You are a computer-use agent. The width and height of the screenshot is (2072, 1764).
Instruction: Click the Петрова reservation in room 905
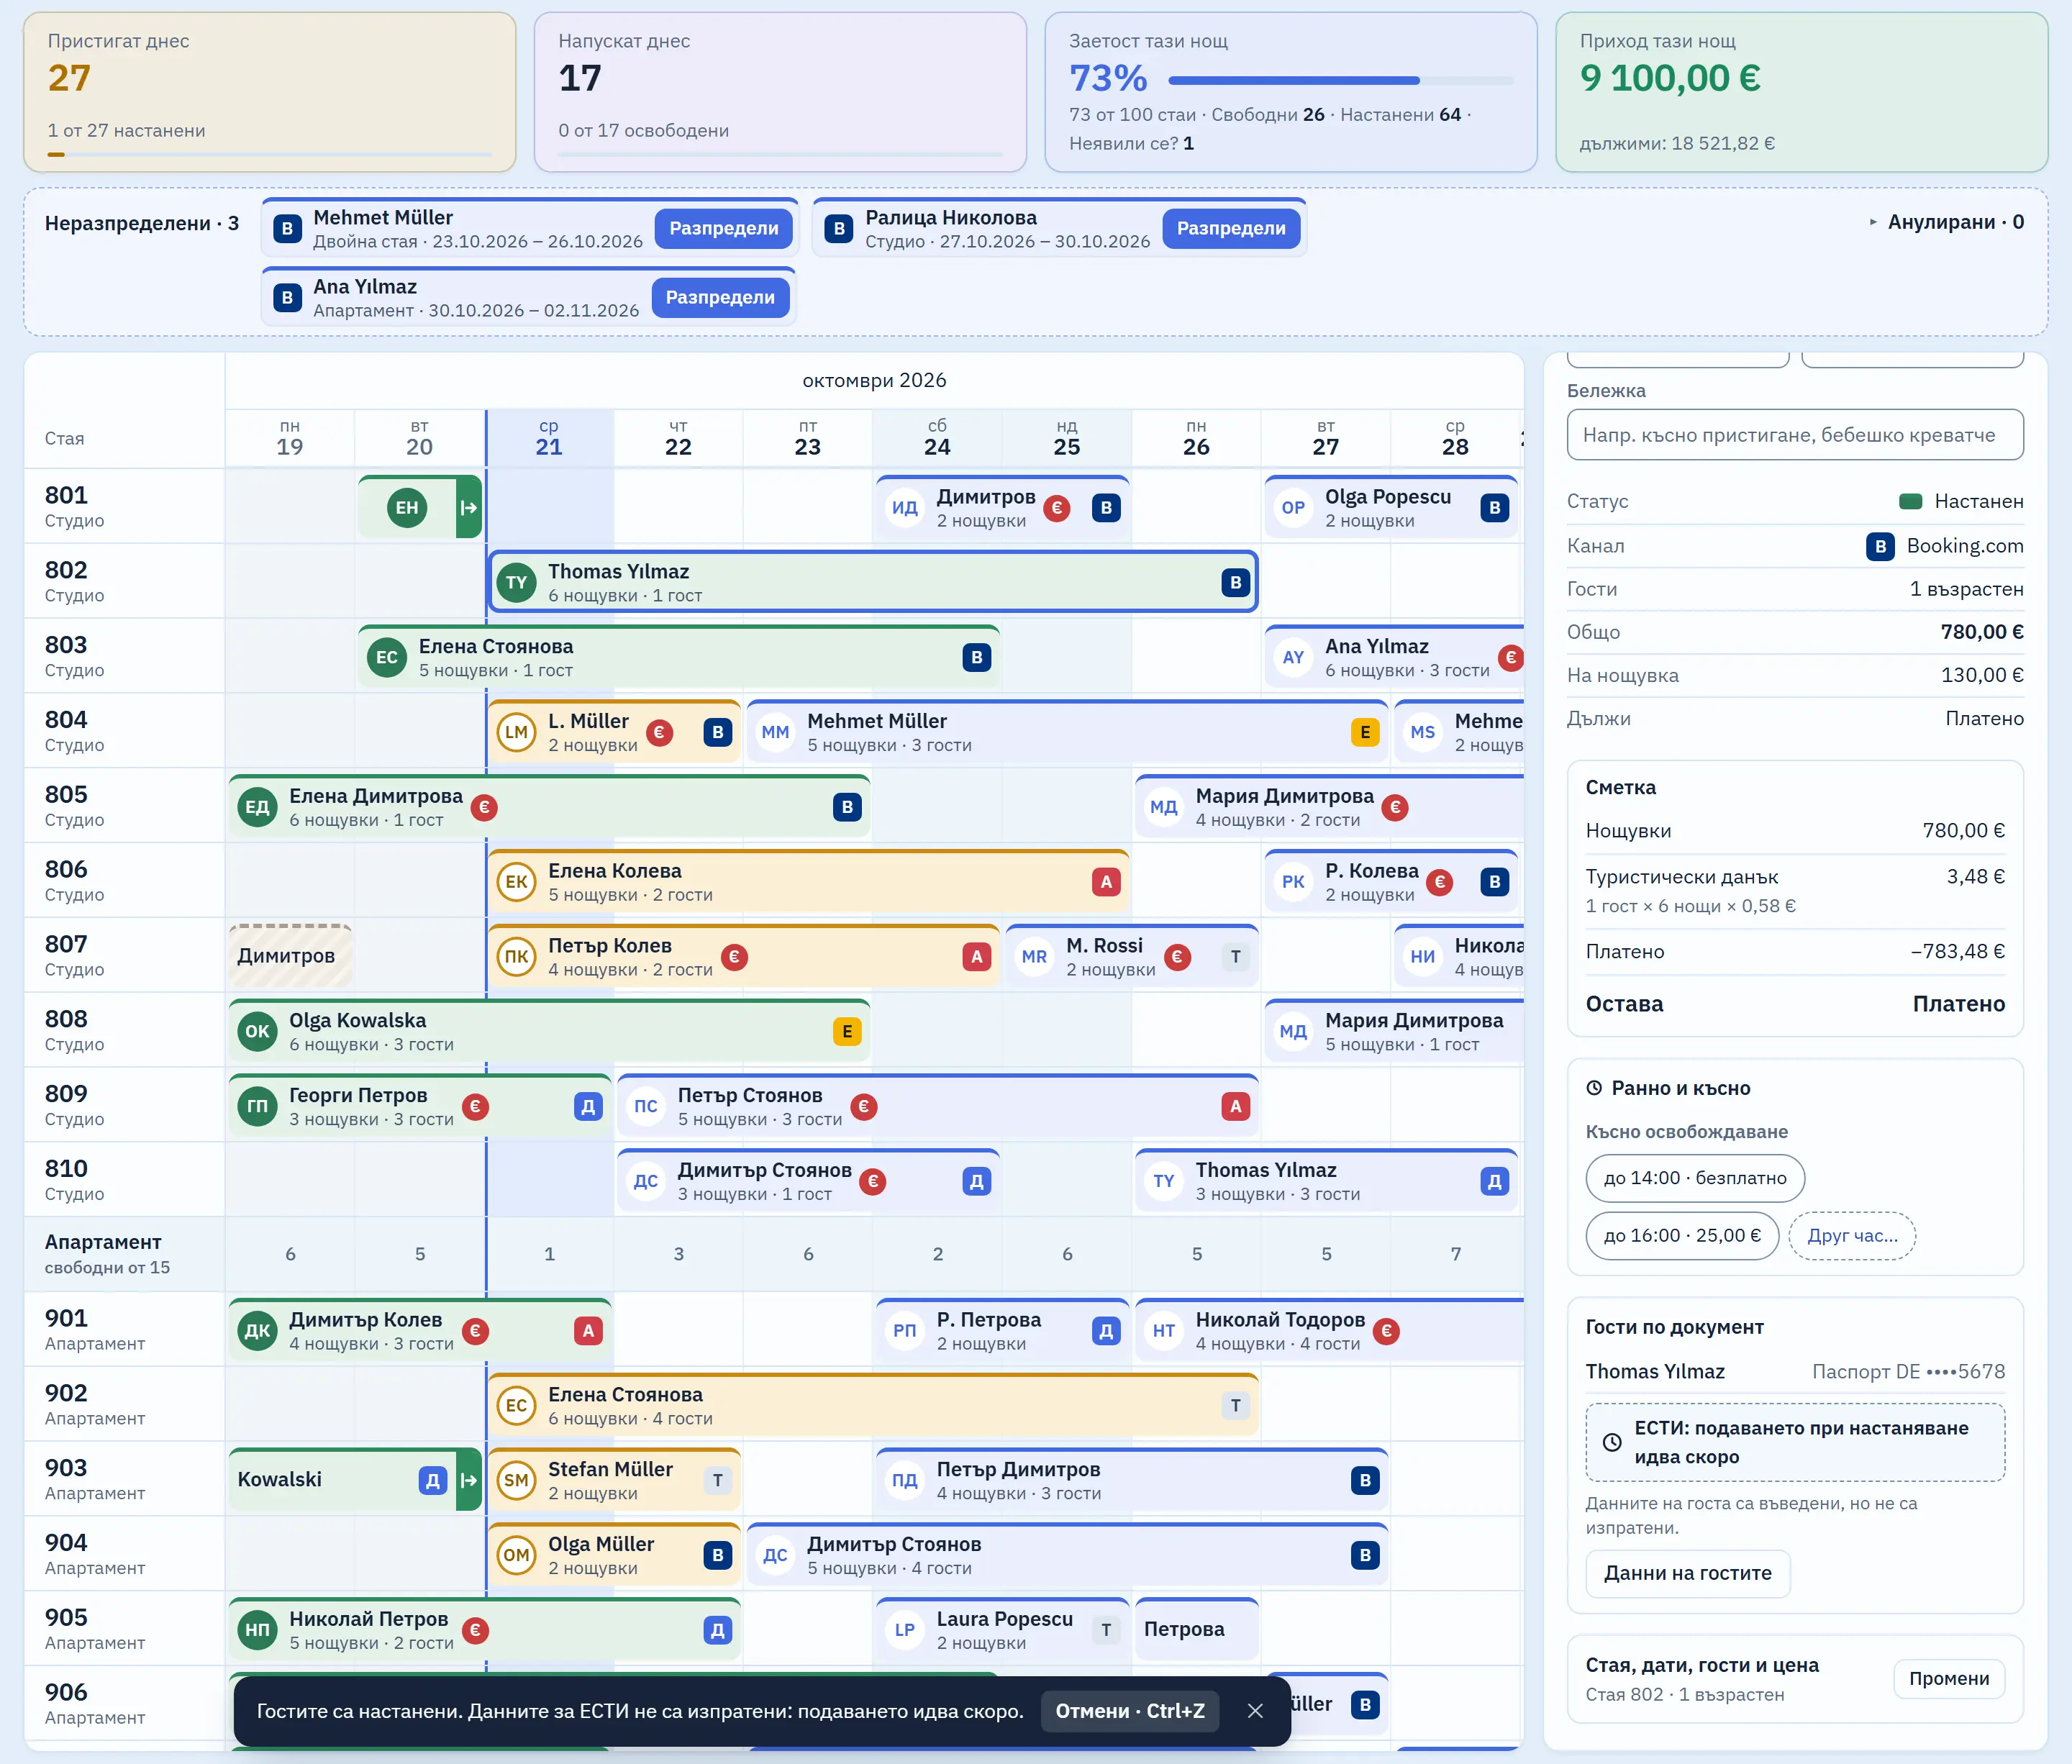(x=1196, y=1630)
